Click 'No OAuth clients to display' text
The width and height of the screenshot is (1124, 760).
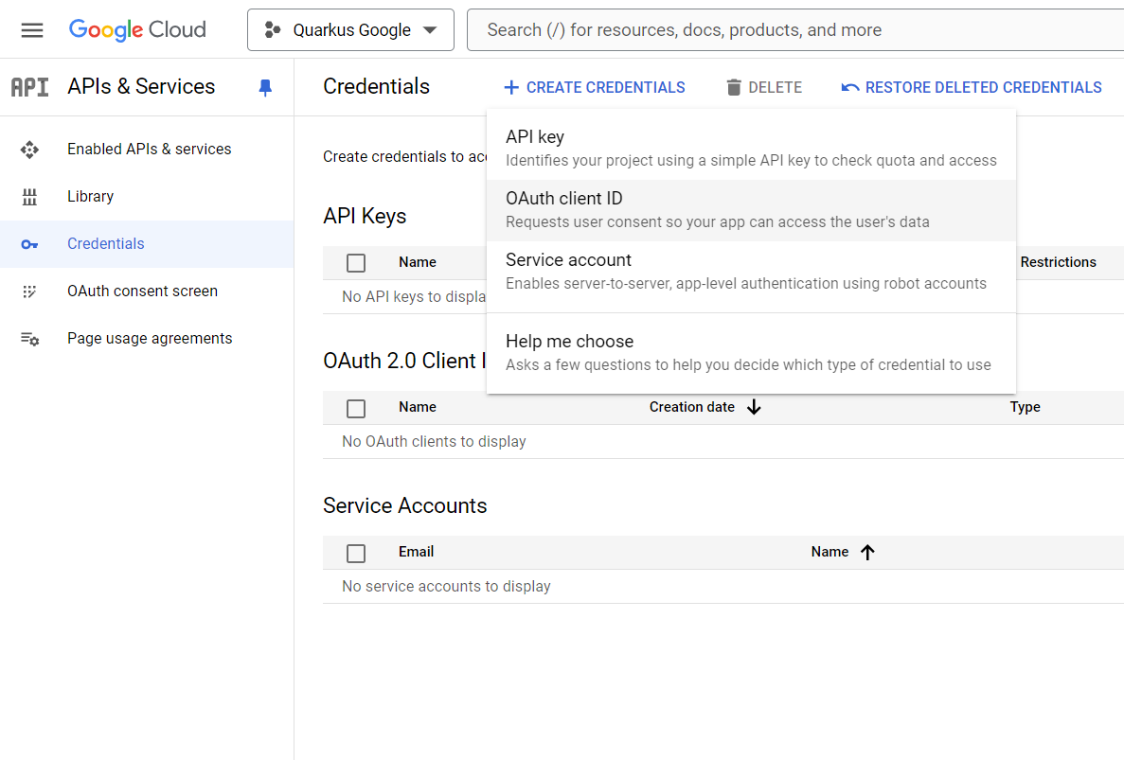(434, 441)
